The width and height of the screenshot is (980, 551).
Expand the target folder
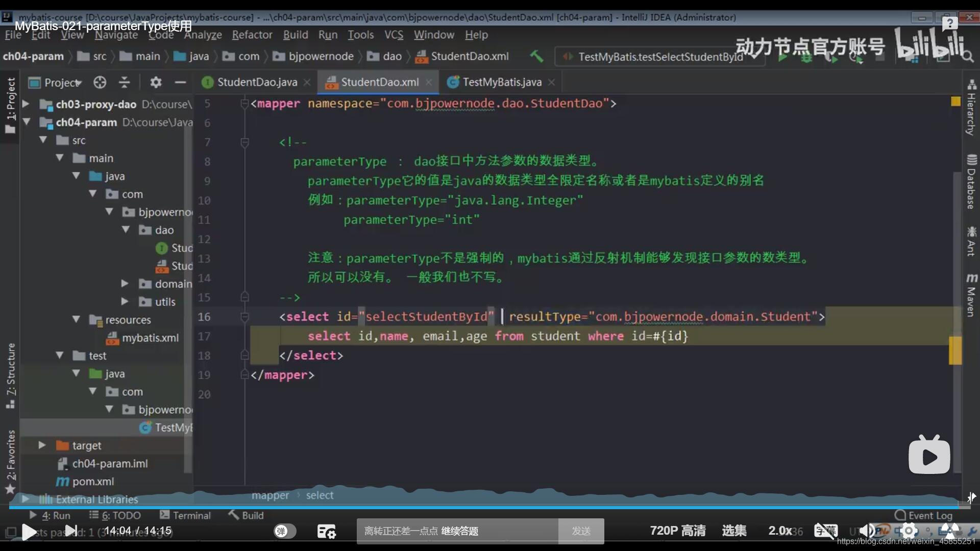click(42, 445)
